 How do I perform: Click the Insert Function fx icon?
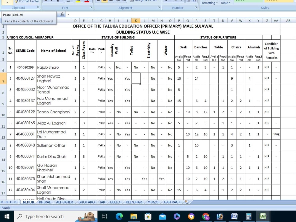tap(62, 14)
